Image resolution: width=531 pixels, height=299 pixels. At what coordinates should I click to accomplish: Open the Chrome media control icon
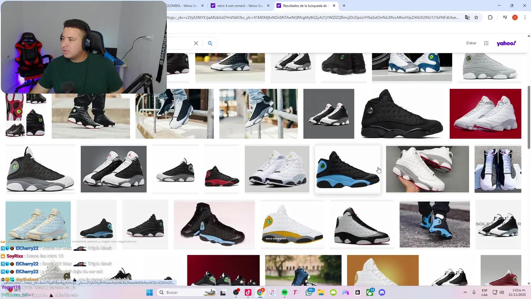(505, 17)
